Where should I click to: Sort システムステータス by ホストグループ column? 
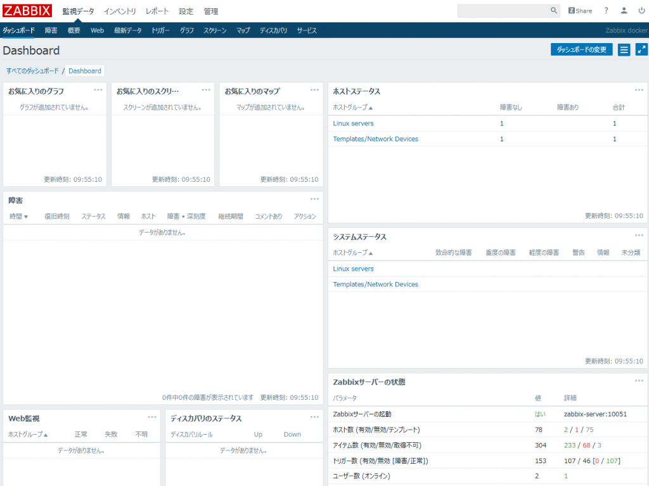click(353, 253)
